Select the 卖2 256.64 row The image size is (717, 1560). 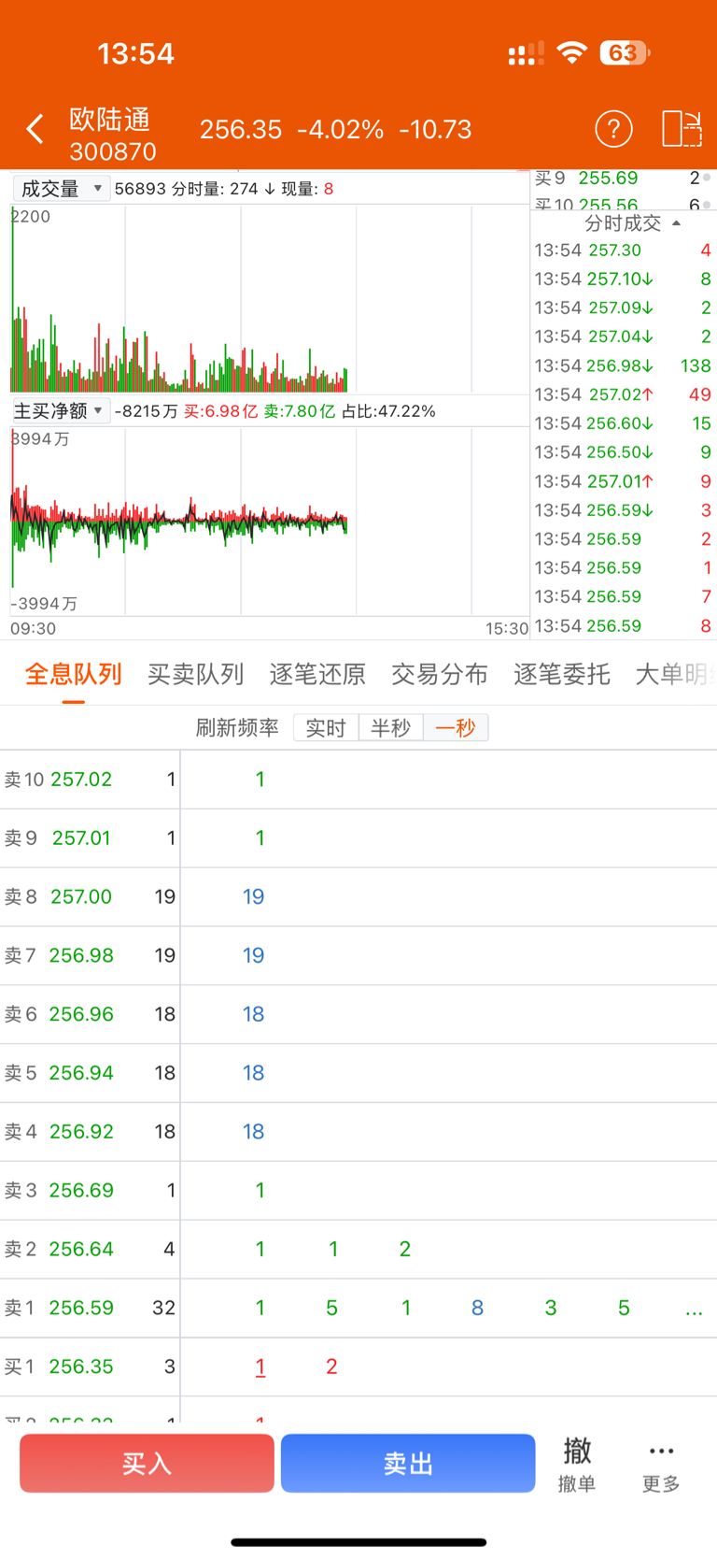(358, 1250)
